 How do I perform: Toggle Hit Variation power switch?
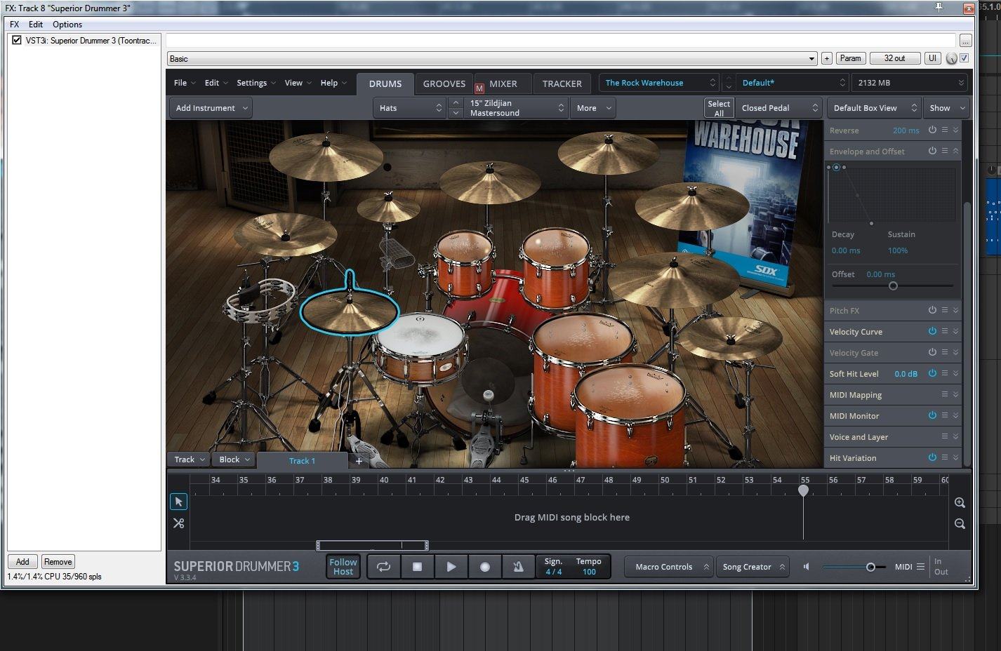click(x=932, y=457)
